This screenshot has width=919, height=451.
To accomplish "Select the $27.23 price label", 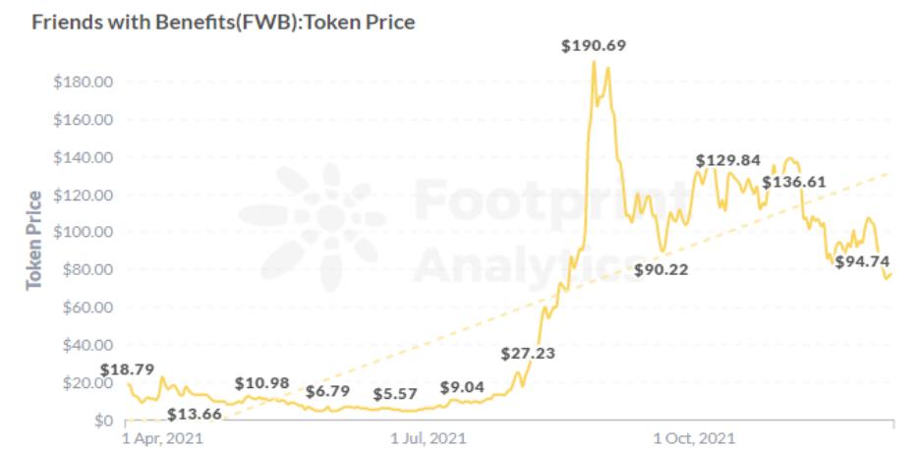I will (x=527, y=353).
